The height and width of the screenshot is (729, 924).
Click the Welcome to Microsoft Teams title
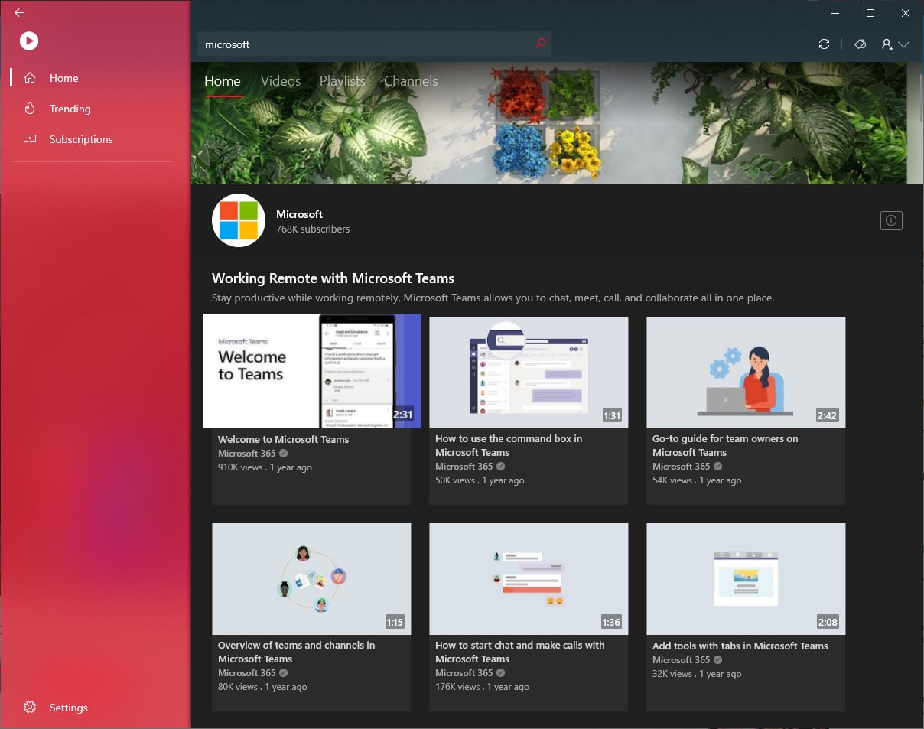point(283,439)
